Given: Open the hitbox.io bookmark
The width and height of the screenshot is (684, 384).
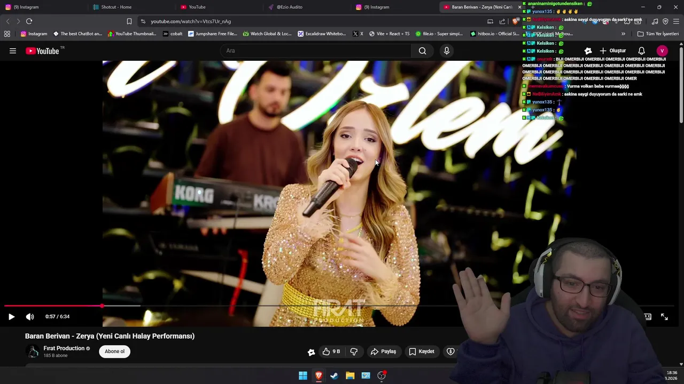Looking at the screenshot, I should click(x=495, y=34).
